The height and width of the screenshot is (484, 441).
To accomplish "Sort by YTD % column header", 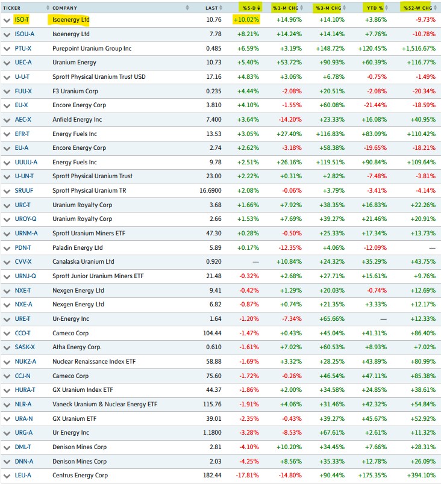I will (375, 8).
